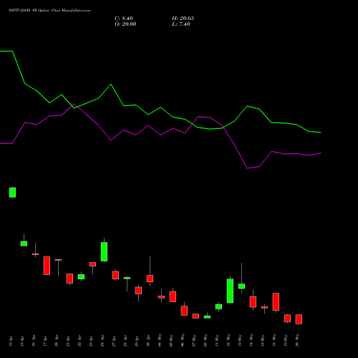Image resolution: width=358 pixels, height=358 pixels.
Task: Click the 'O: 20.00' open value
Action: (125, 24)
